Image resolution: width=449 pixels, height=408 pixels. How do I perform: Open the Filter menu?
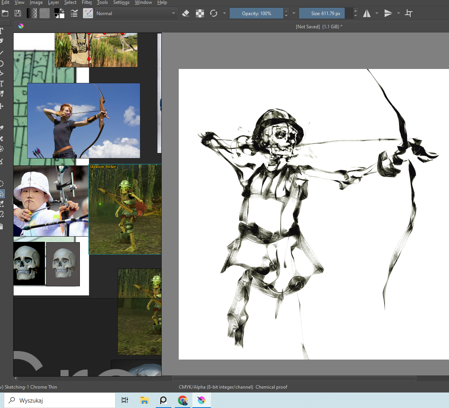(87, 3)
